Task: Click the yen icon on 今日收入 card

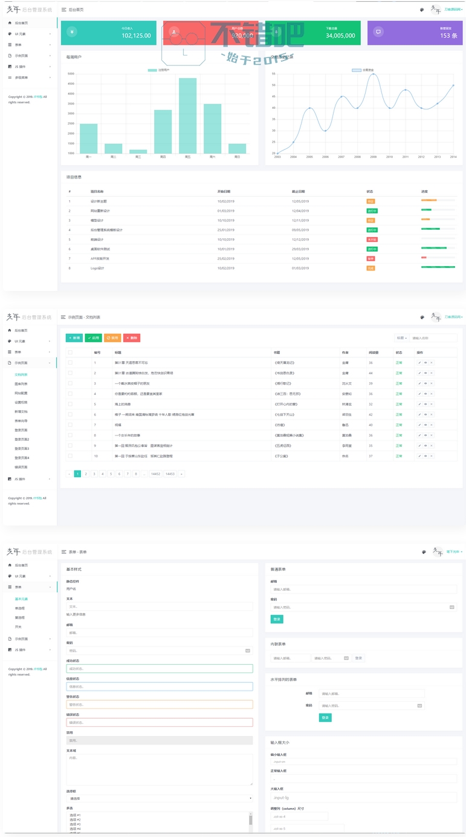Action: (x=72, y=32)
